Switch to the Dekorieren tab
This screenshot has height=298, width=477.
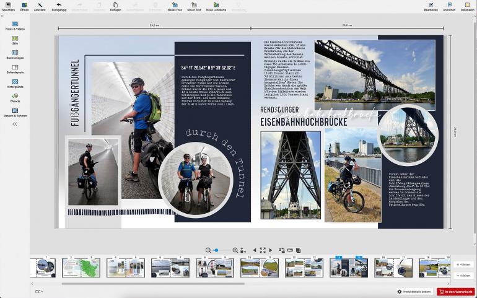tap(468, 6)
